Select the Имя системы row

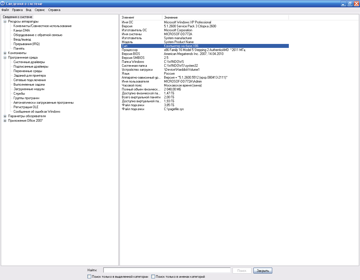(x=205, y=34)
